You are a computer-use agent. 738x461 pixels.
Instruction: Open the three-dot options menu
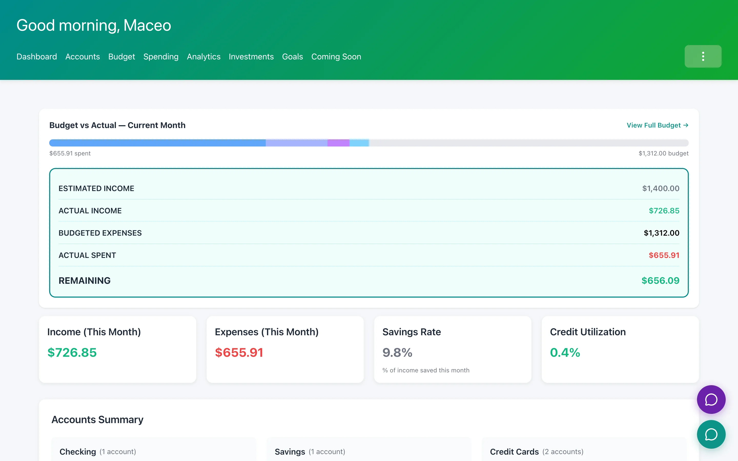[x=703, y=56]
